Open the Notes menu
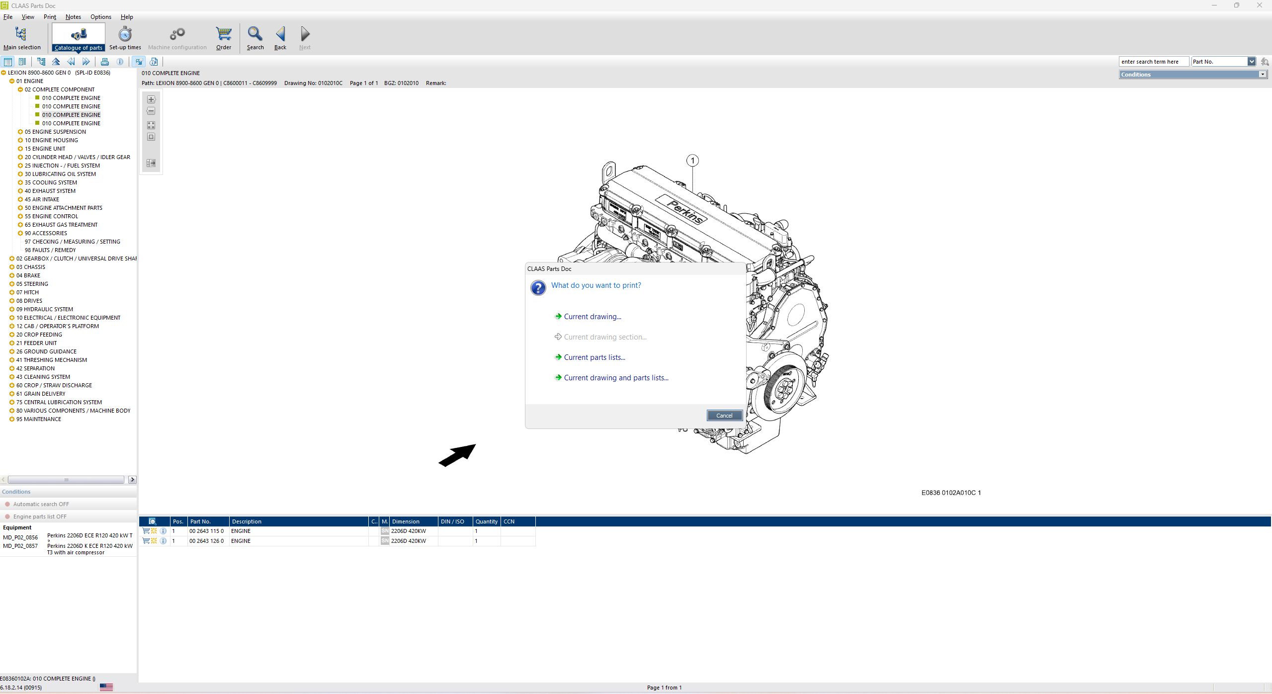This screenshot has width=1272, height=694. coord(73,17)
